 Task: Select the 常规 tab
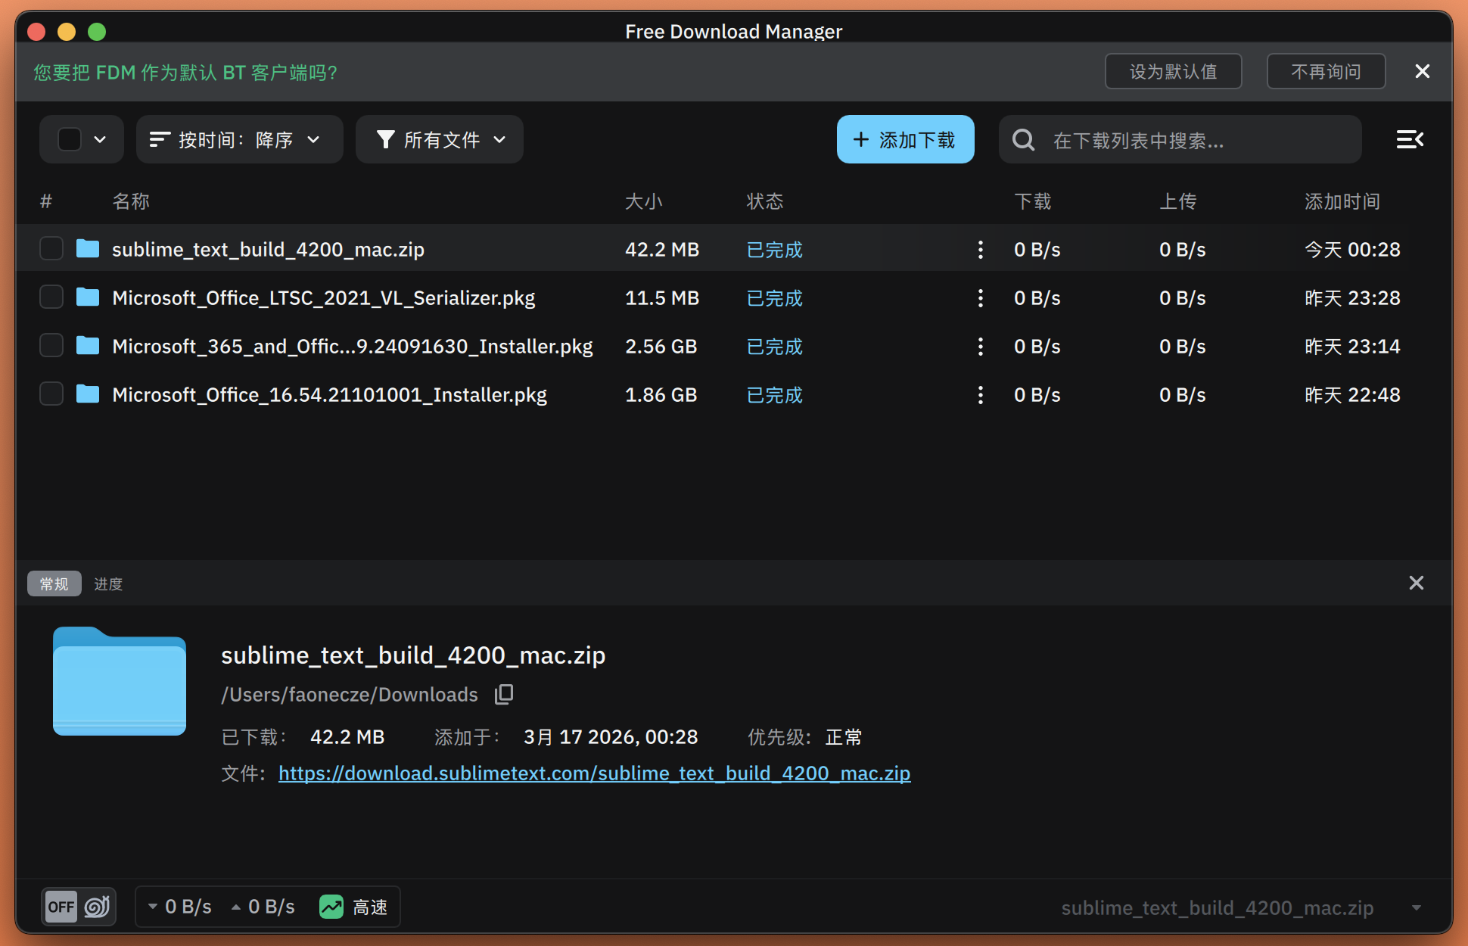[x=54, y=583]
